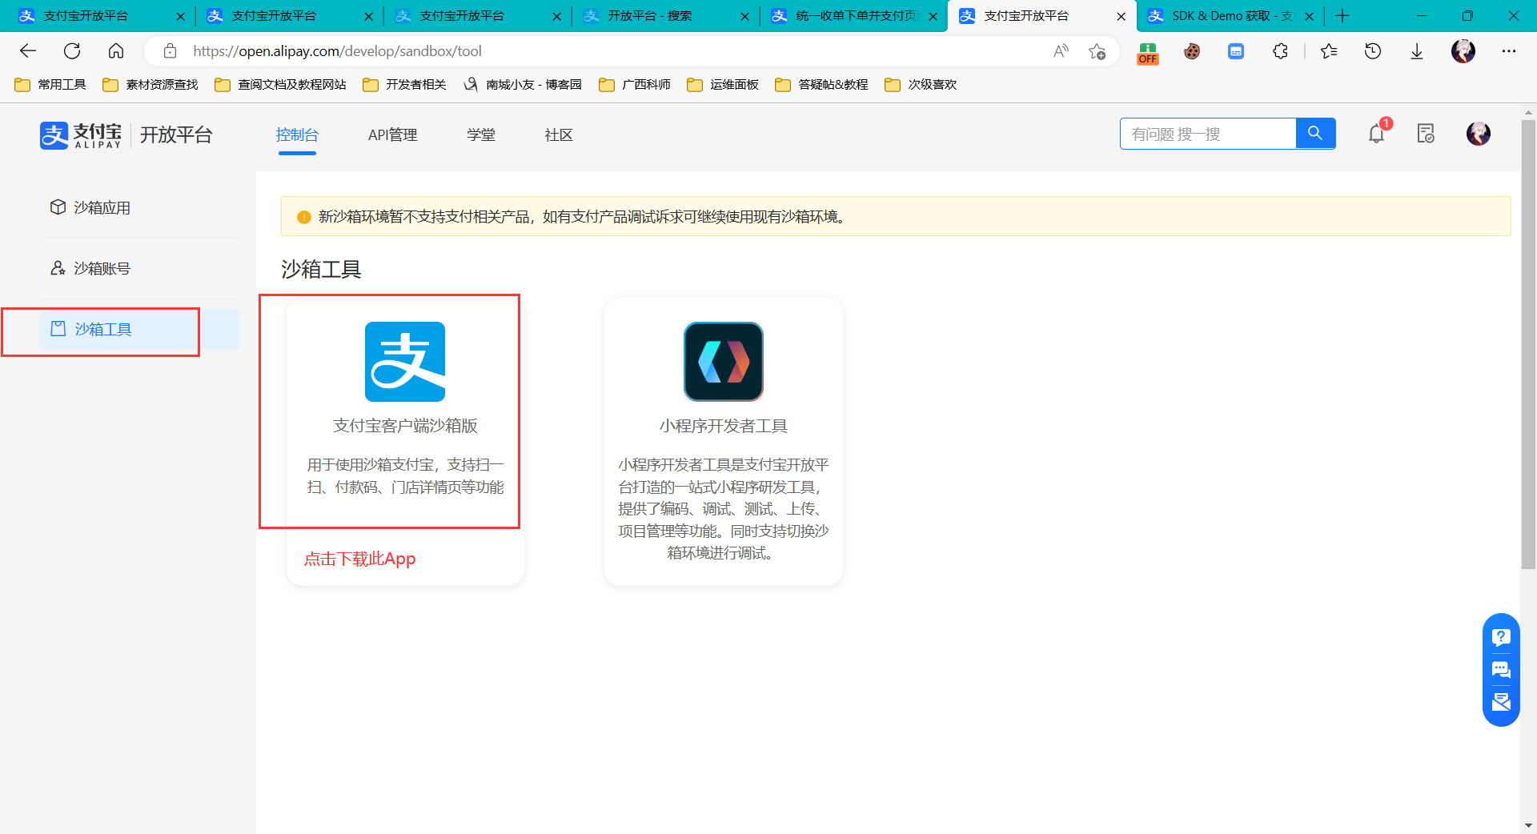Click the page vertical scrollbar thumb

click(x=1528, y=344)
